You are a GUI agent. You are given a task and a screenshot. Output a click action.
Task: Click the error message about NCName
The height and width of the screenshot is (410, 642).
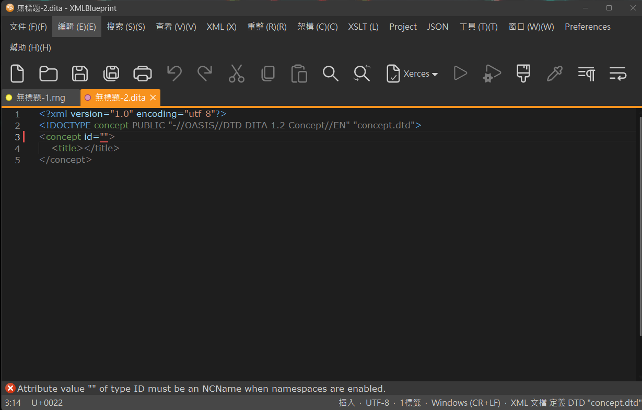(x=201, y=389)
